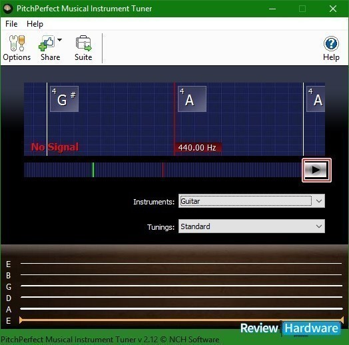Minimize the PitchPerfect window
This screenshot has width=349, height=345.
click(x=272, y=9)
